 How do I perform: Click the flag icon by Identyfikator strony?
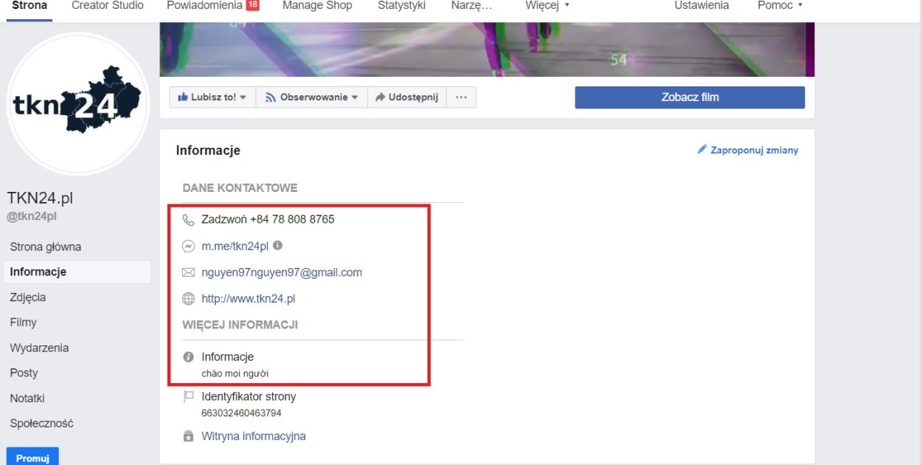coord(188,397)
